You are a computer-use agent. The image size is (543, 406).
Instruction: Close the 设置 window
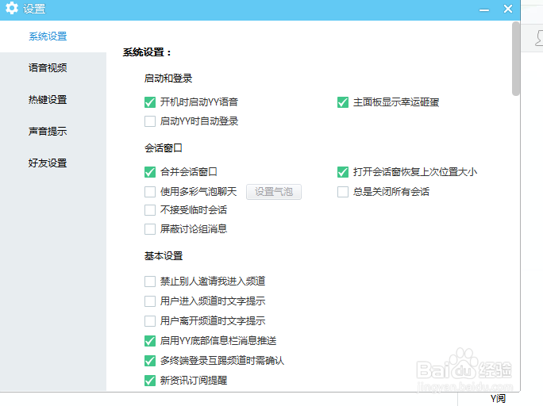pyautogui.click(x=508, y=9)
